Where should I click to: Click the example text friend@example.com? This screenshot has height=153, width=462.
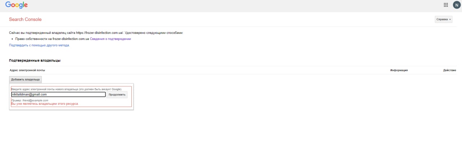tap(35, 100)
